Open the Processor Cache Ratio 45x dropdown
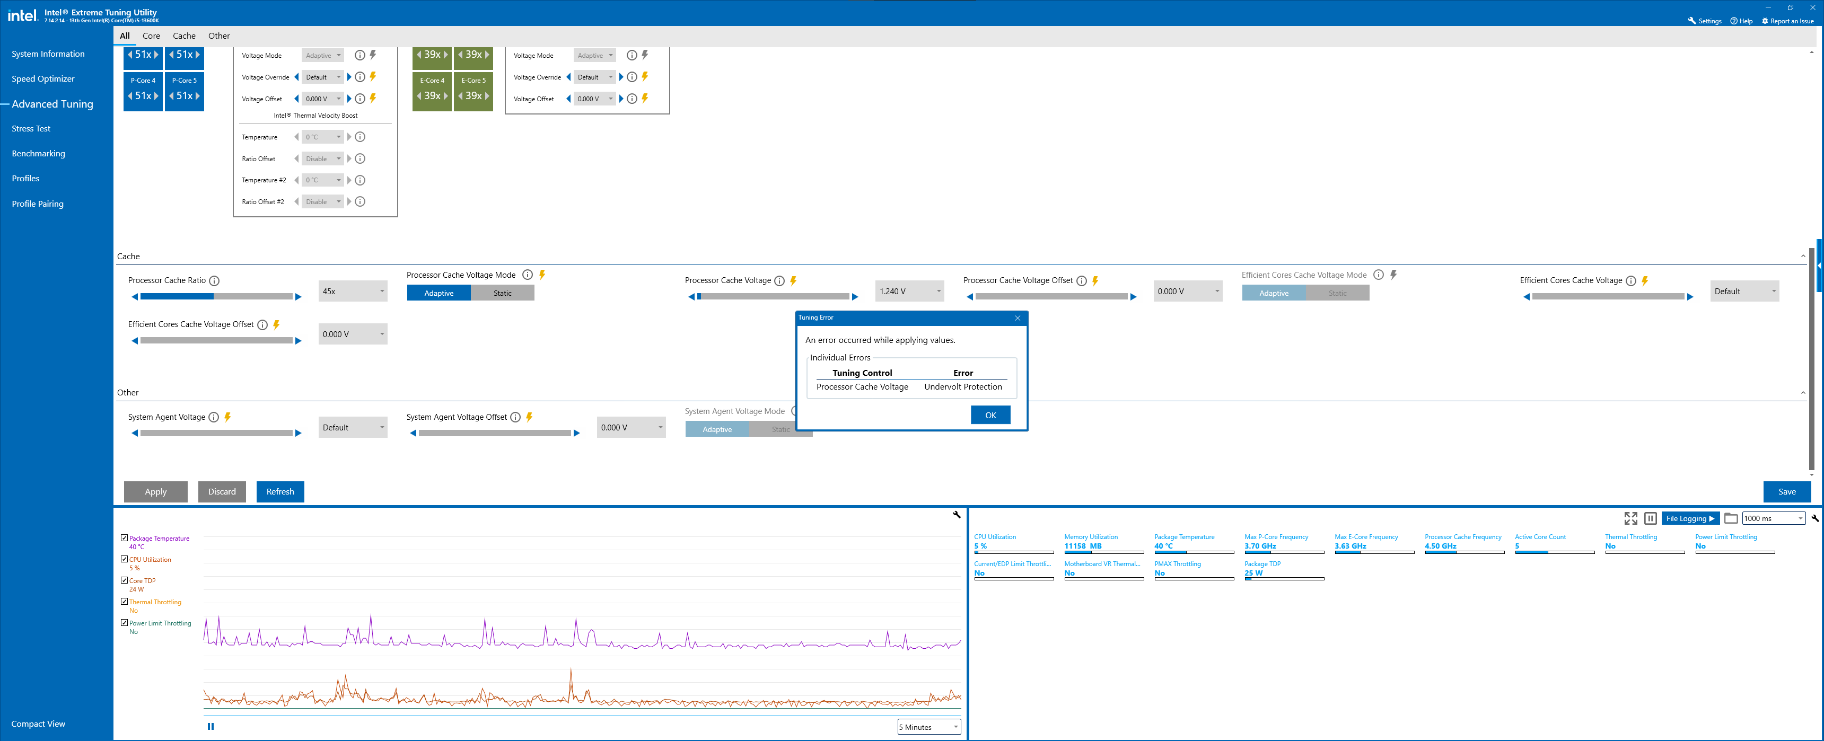Viewport: 1824px width, 741px height. tap(353, 292)
